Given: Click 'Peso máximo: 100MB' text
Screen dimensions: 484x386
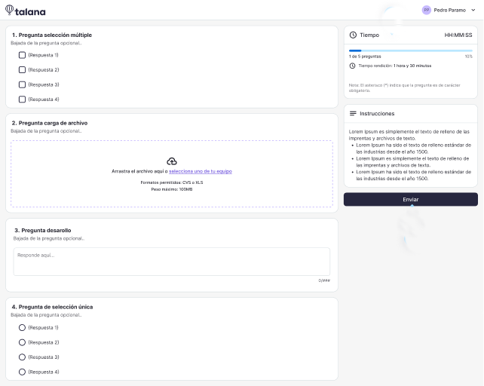Looking at the screenshot, I should [172, 189].
